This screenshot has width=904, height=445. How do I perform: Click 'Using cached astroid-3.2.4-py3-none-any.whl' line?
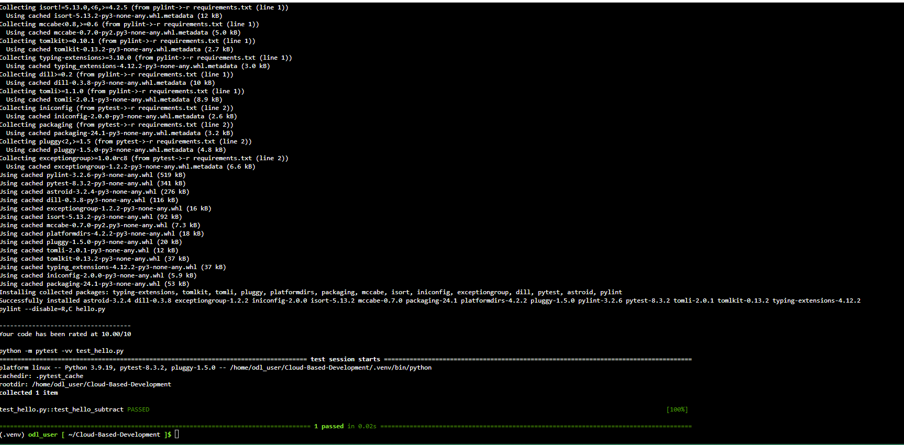pyautogui.click(x=95, y=192)
